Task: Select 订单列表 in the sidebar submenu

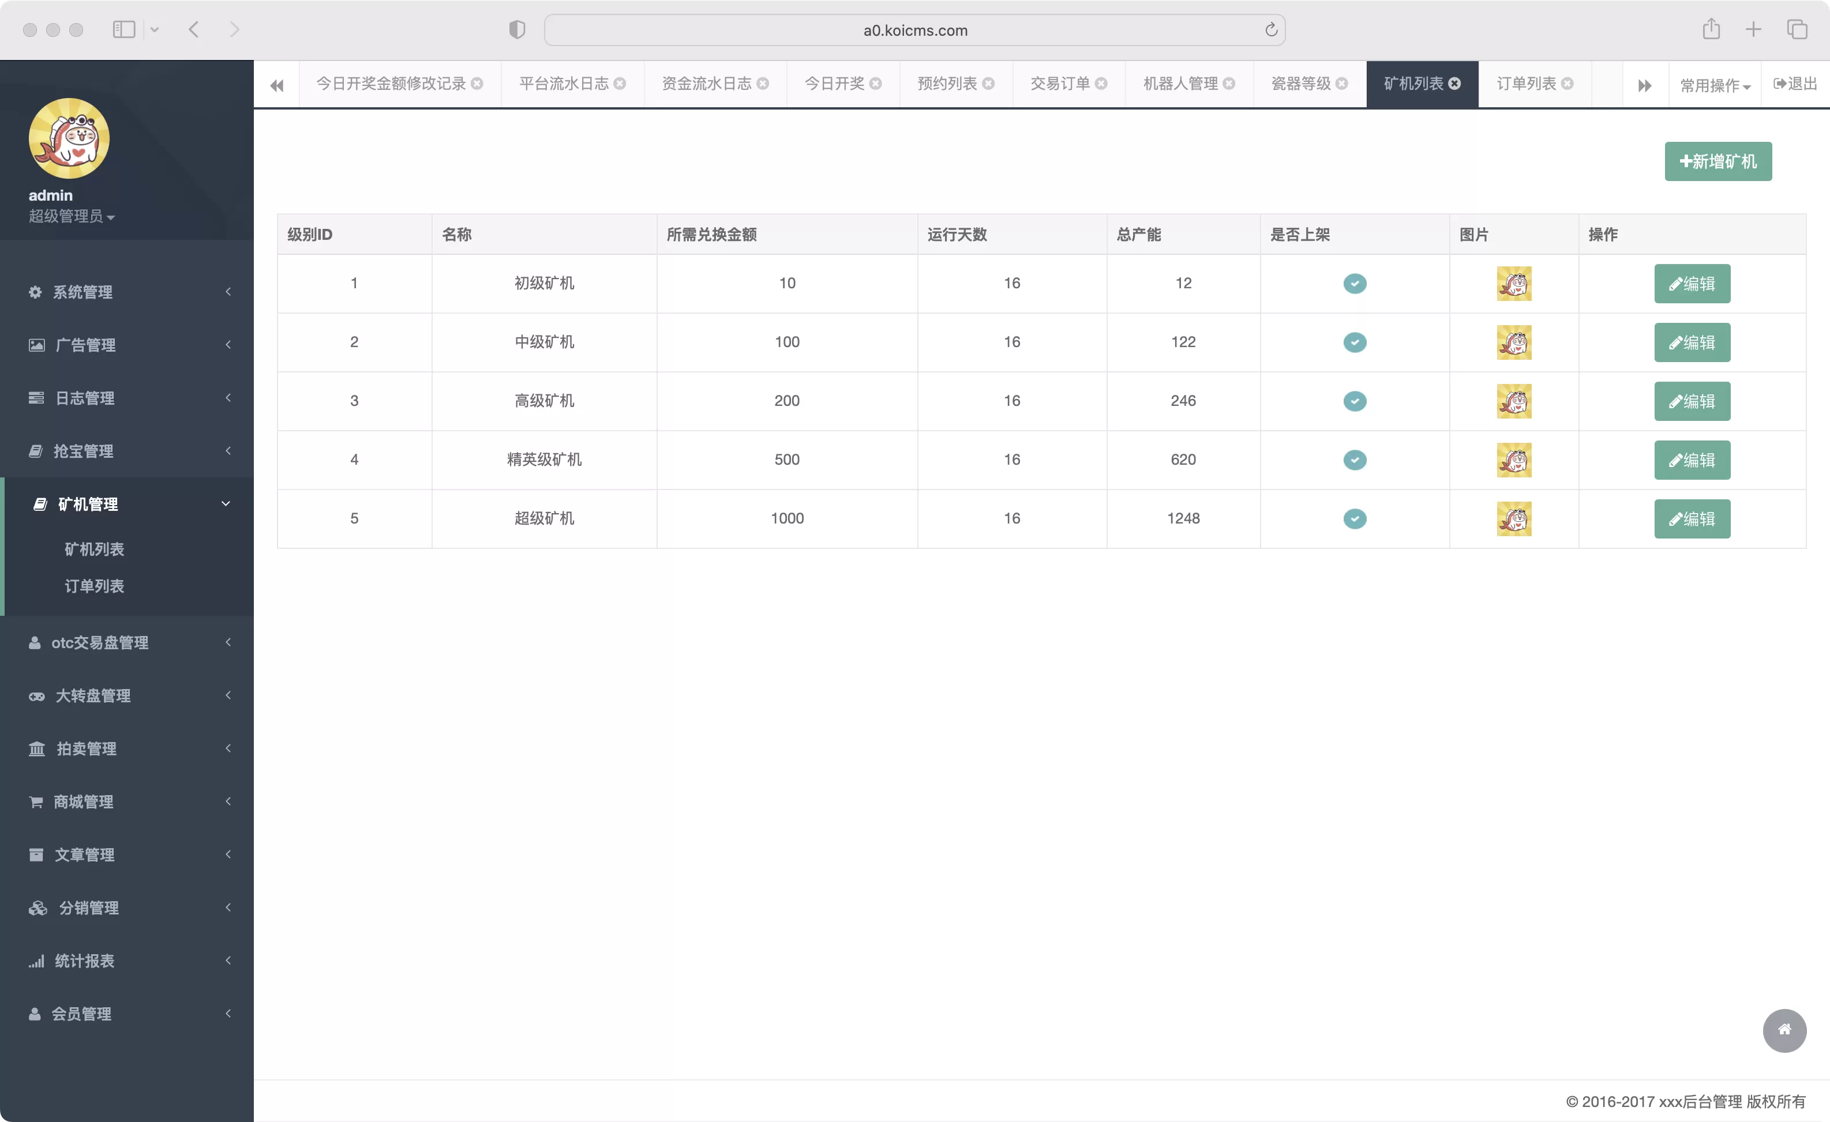Action: tap(94, 586)
